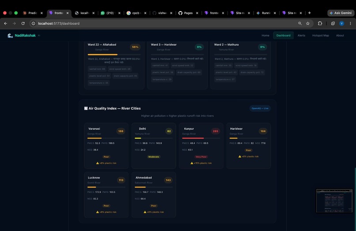The height and width of the screenshot is (231, 356).
Task: Click the Ward 3 — Haridwar title
Action: [x=164, y=45]
